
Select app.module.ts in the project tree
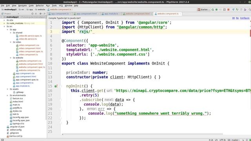click(x=23, y=86)
